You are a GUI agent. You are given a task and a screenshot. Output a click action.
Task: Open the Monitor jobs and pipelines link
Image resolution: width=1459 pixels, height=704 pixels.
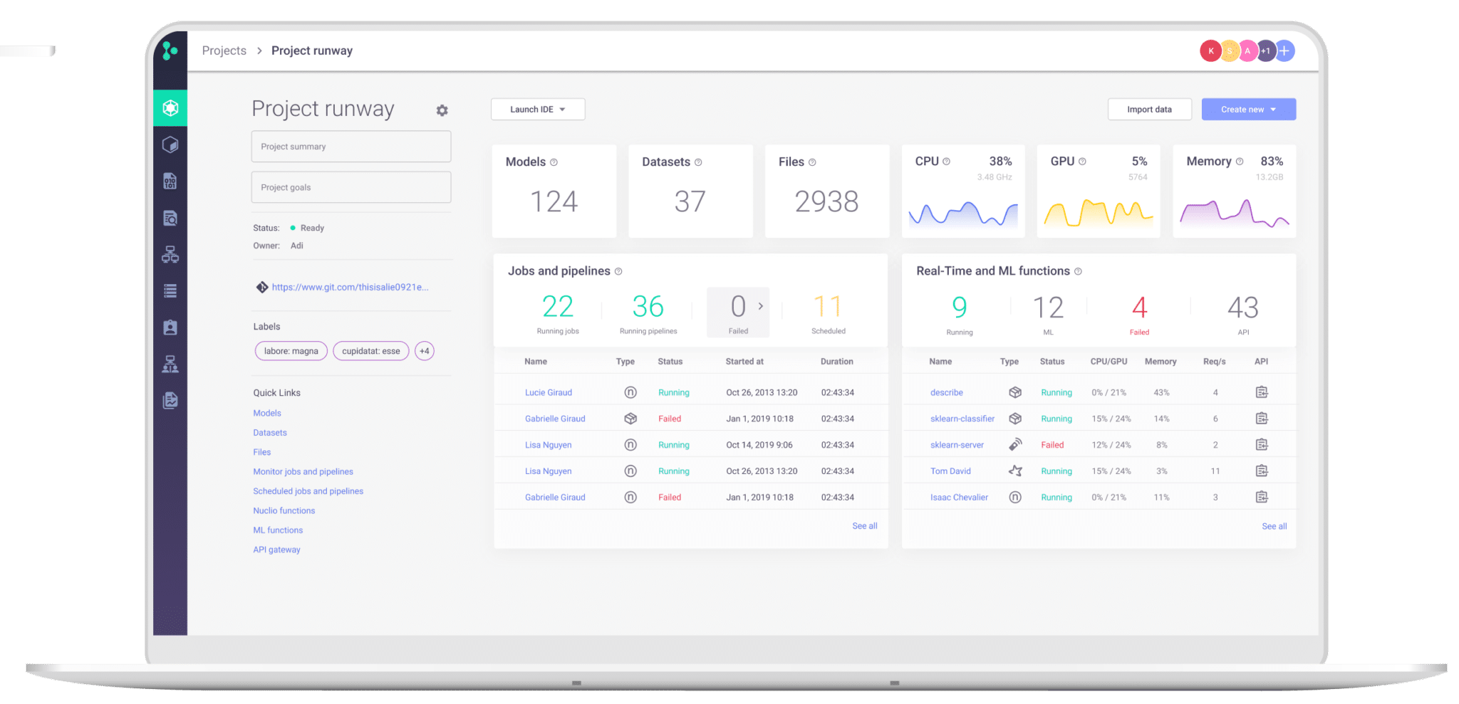point(303,471)
